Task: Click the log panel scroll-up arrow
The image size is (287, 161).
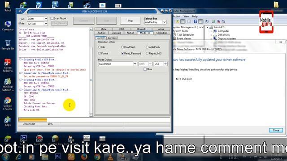Action: (x=91, y=29)
